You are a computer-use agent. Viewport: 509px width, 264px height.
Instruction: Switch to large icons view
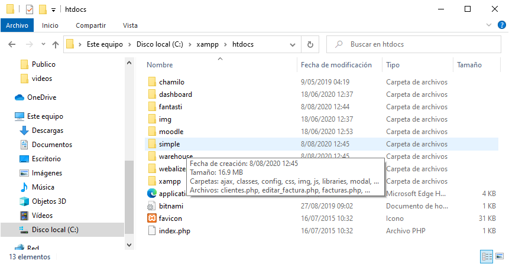500,256
